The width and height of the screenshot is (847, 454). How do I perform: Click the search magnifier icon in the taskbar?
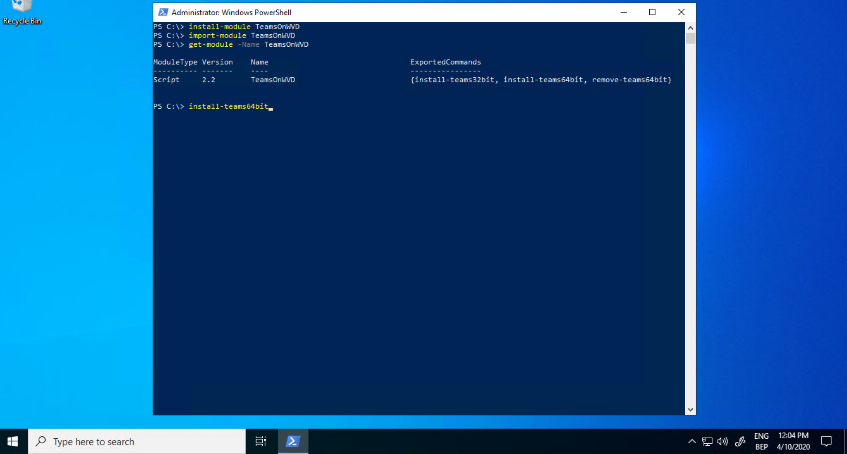(x=40, y=441)
